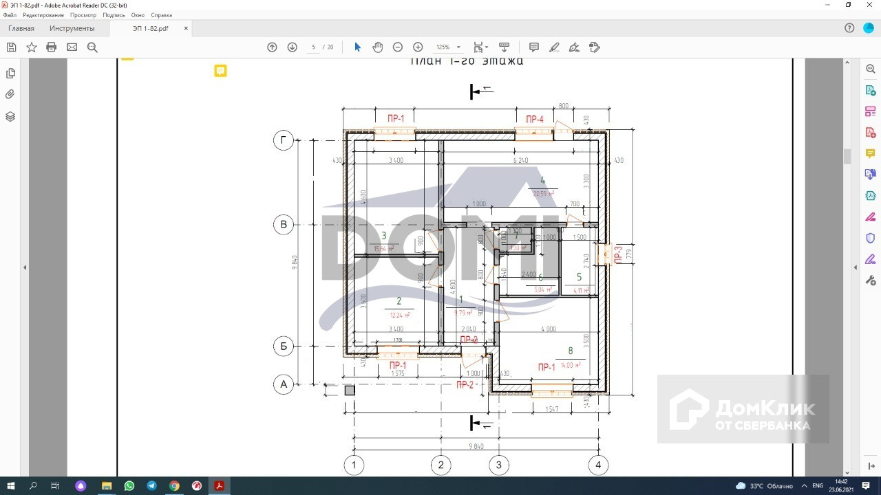Open the Справка menu
The height and width of the screenshot is (495, 881).
[162, 15]
